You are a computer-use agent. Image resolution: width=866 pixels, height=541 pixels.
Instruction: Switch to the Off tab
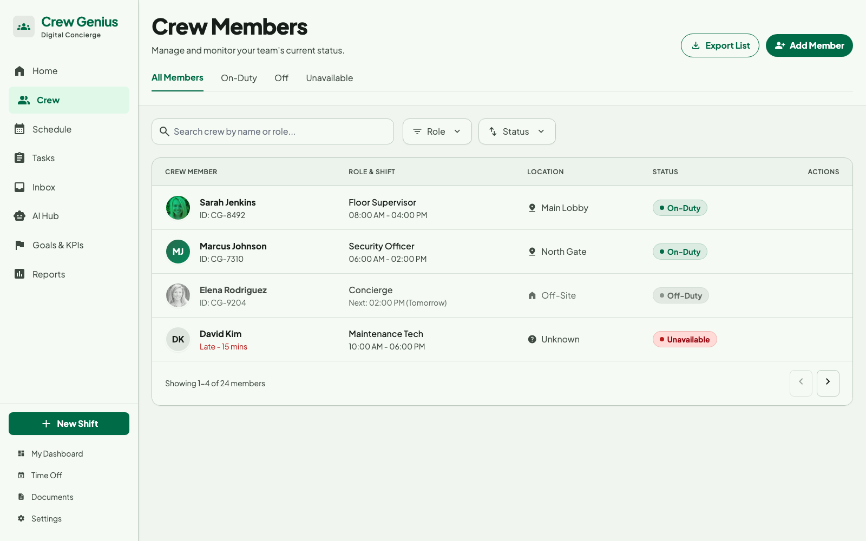coord(281,78)
